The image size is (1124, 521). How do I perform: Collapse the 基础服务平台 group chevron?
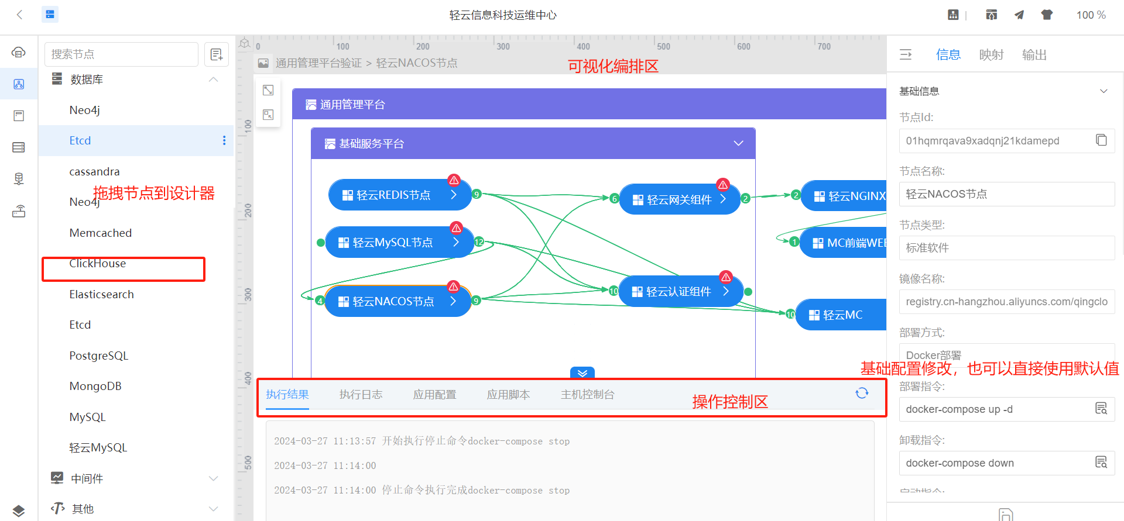(739, 143)
